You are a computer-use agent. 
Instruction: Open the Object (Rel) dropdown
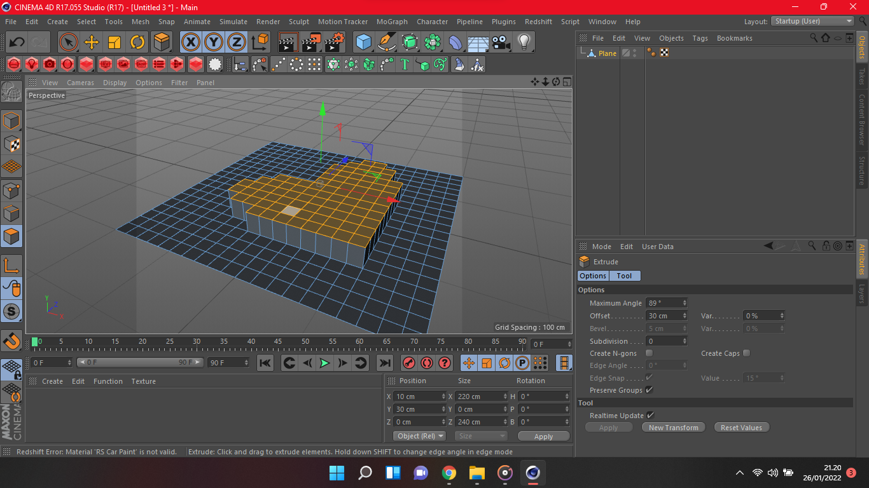(420, 436)
